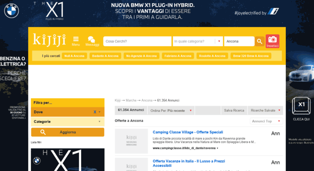Open Camping Classe Village - Offerte Speciali

point(188,132)
